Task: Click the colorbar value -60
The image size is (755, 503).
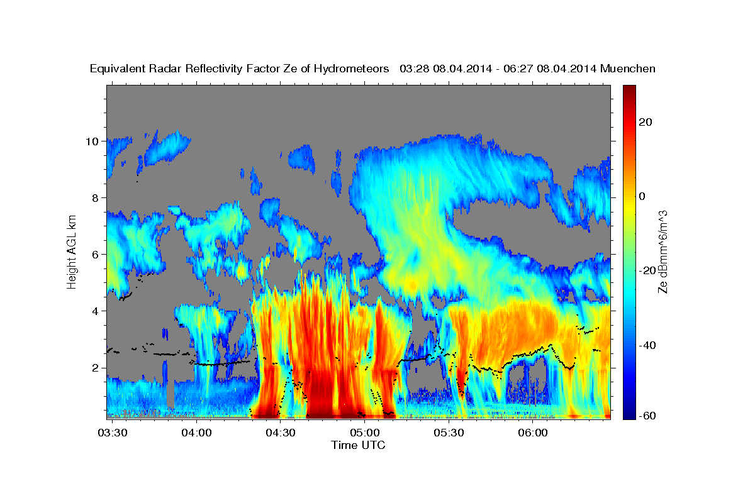Action: pyautogui.click(x=647, y=415)
